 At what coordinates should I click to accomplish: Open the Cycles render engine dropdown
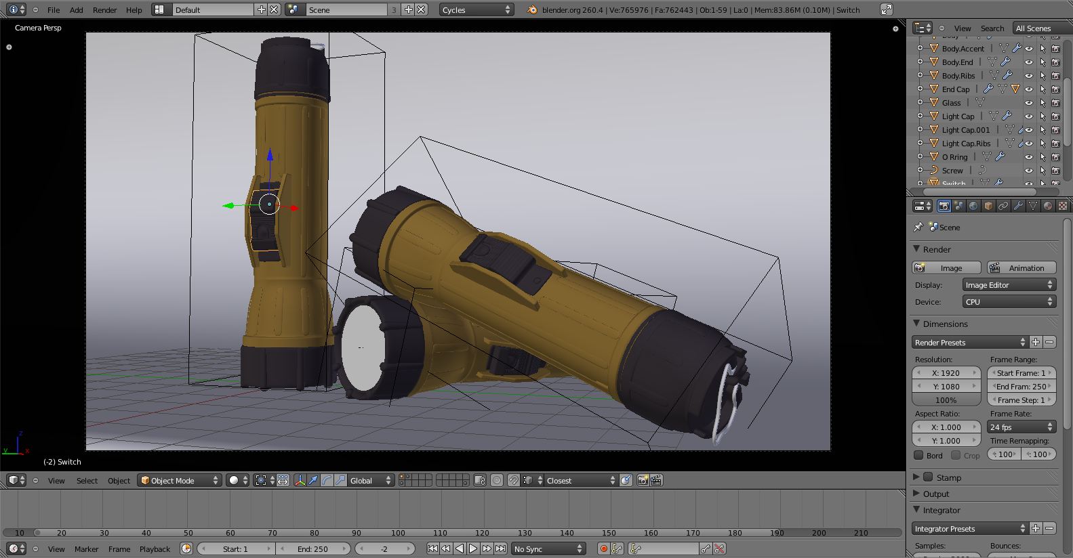point(477,9)
